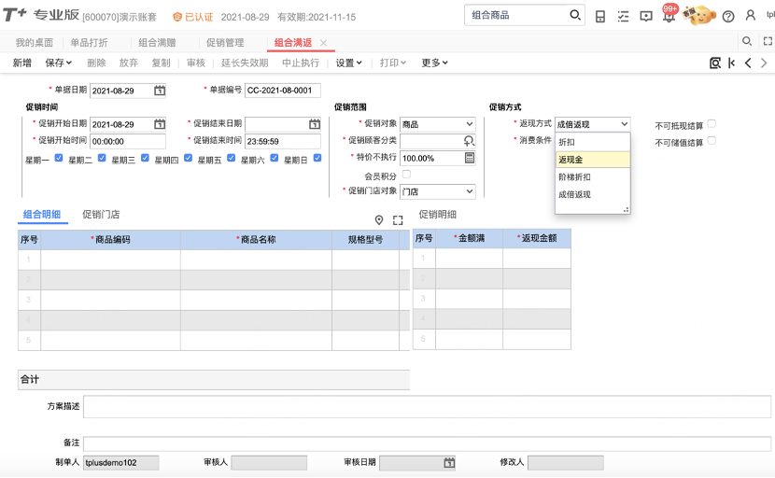Go to next record arrow
This screenshot has width=775, height=478.
764,63
